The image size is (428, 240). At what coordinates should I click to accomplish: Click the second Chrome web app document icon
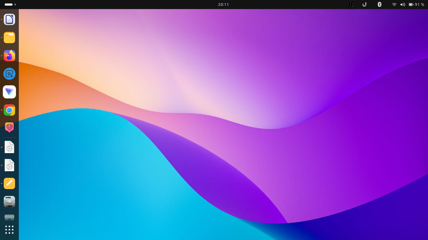click(x=9, y=165)
